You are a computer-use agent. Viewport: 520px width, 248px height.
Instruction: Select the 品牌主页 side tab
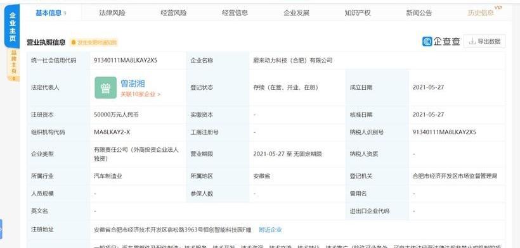[x=13, y=65]
